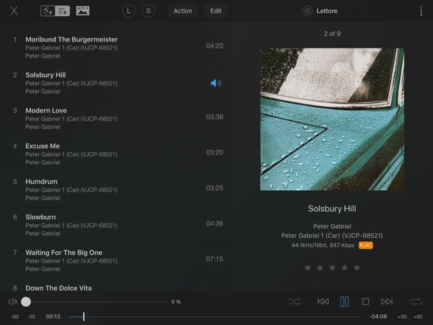Rewind 60 seconds

(x=15, y=317)
